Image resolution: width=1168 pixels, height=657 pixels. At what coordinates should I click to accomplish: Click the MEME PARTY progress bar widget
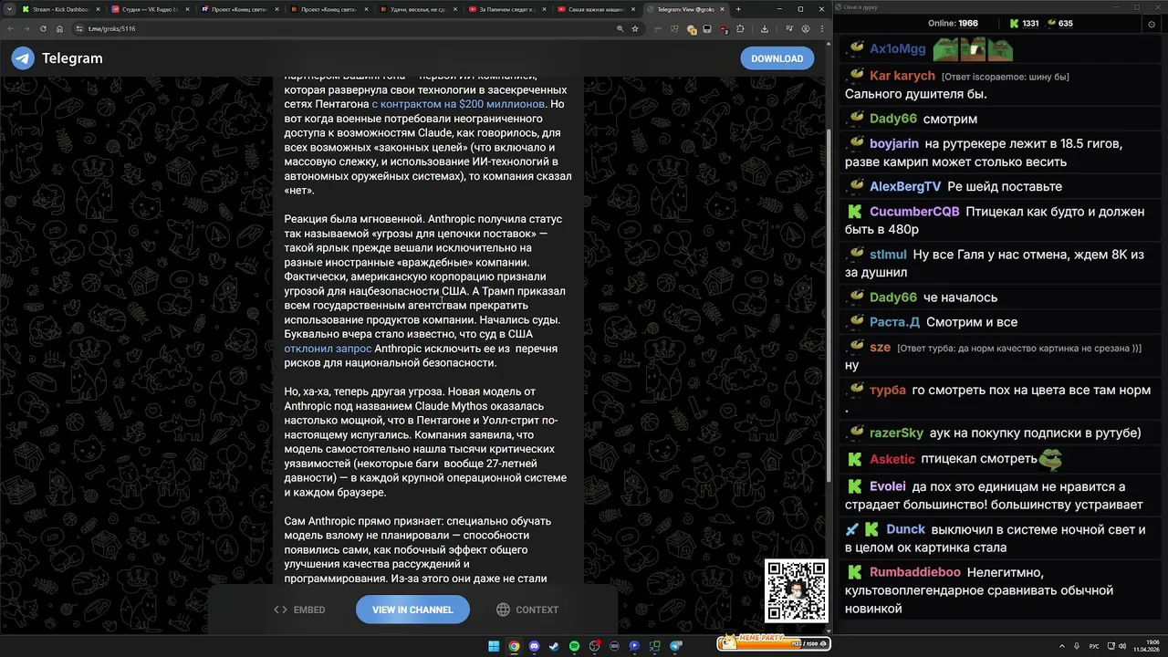[772, 642]
